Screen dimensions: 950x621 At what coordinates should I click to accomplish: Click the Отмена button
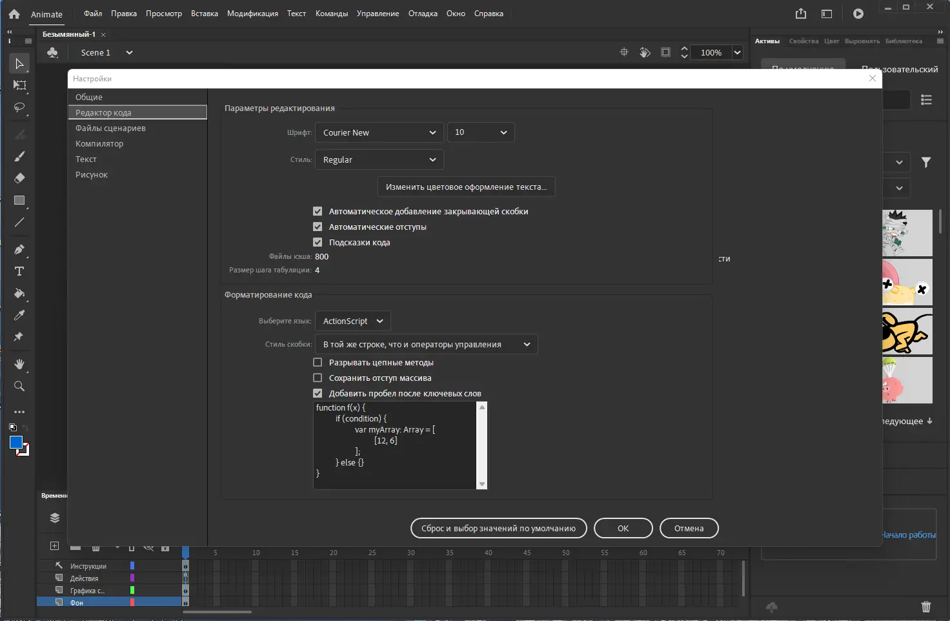pyautogui.click(x=689, y=528)
